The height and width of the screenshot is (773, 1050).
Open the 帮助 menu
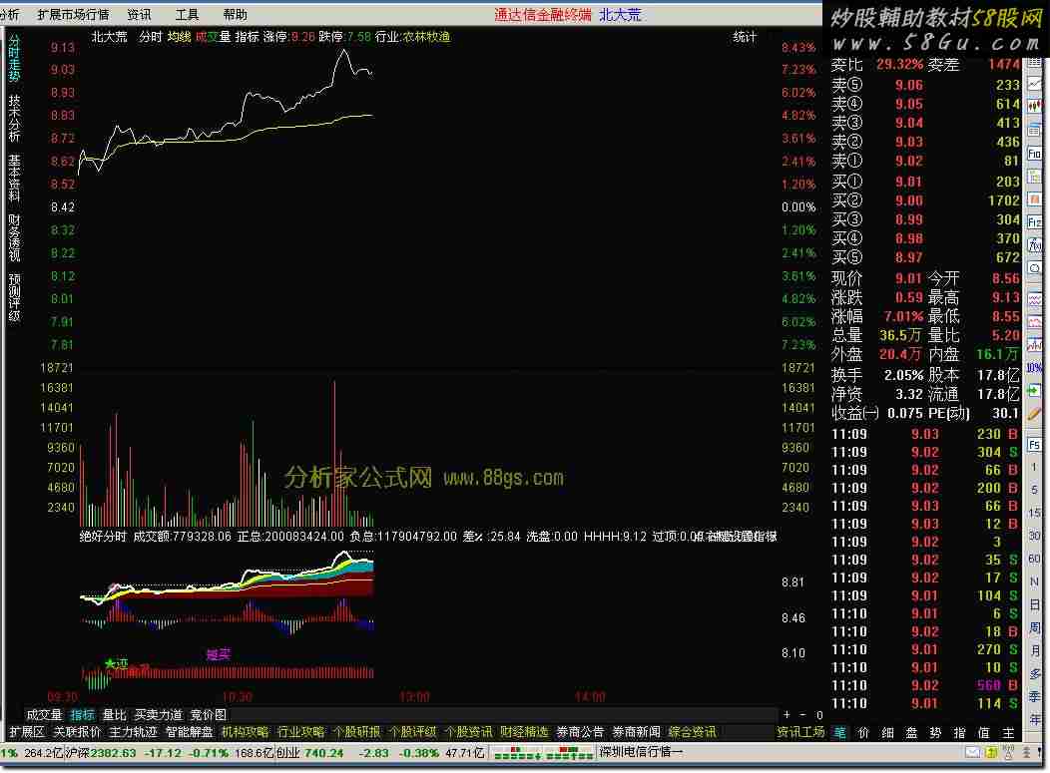coord(235,14)
